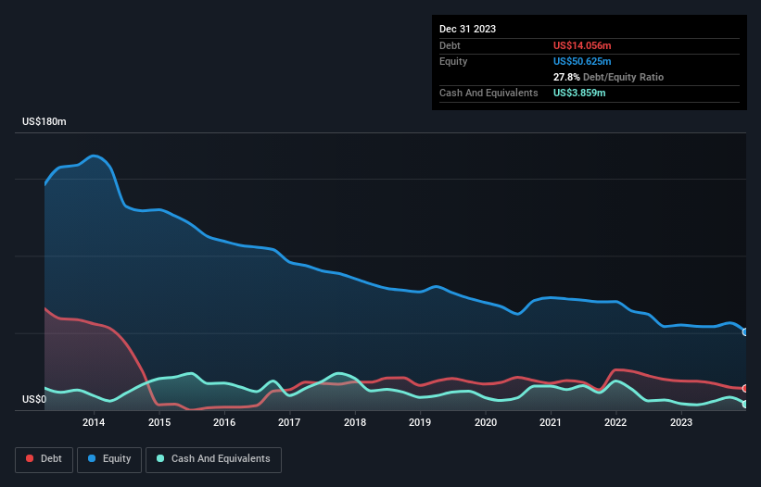
Task: Click Cash And Equivalents label in tooltip
Action: tap(488, 93)
